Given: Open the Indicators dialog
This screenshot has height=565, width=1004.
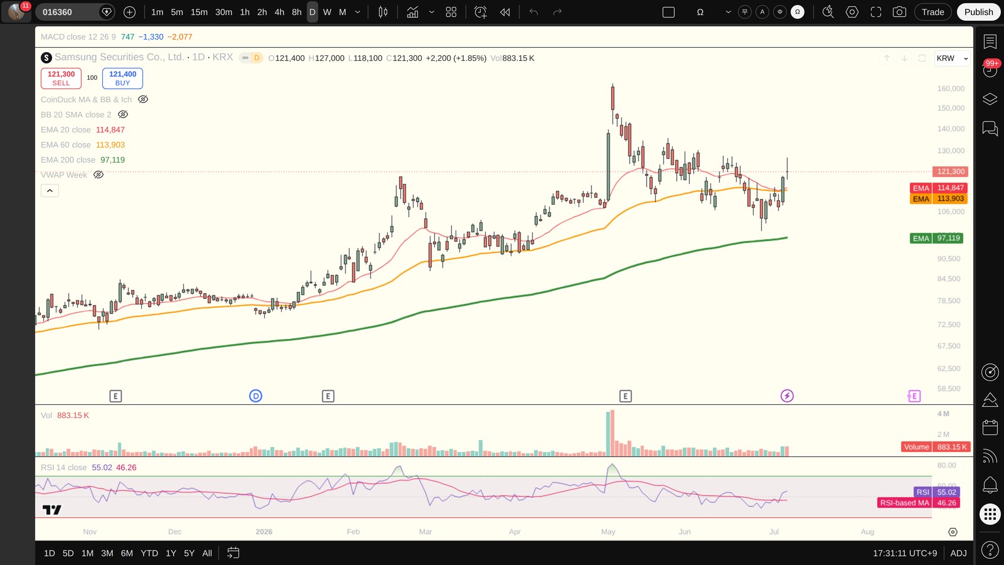Looking at the screenshot, I should coord(412,12).
